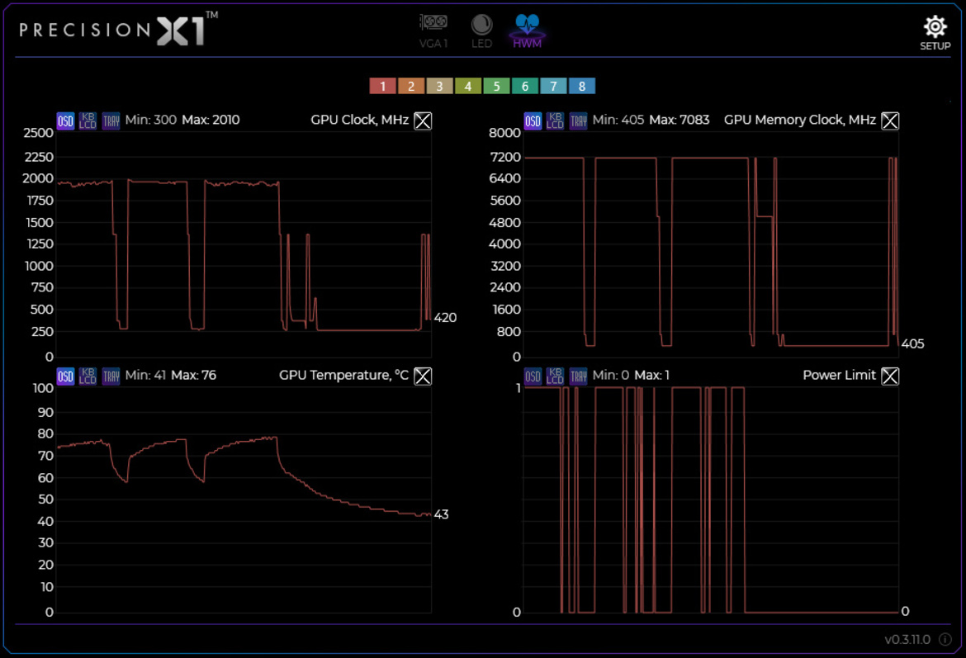Viewport: 966px width, 658px height.
Task: Choose profile slot 4
Action: coord(467,86)
